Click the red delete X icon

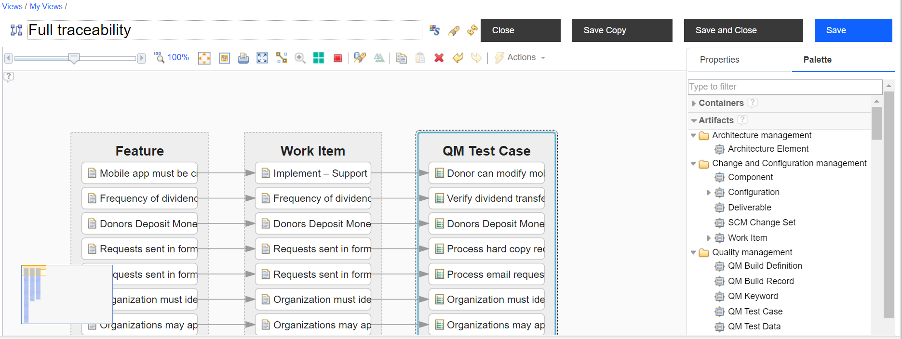439,58
